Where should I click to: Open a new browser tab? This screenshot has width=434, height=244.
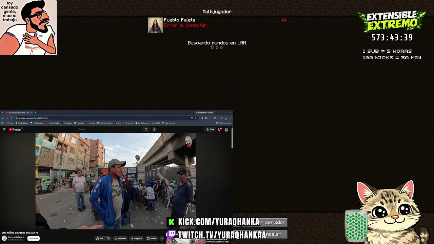point(35,113)
